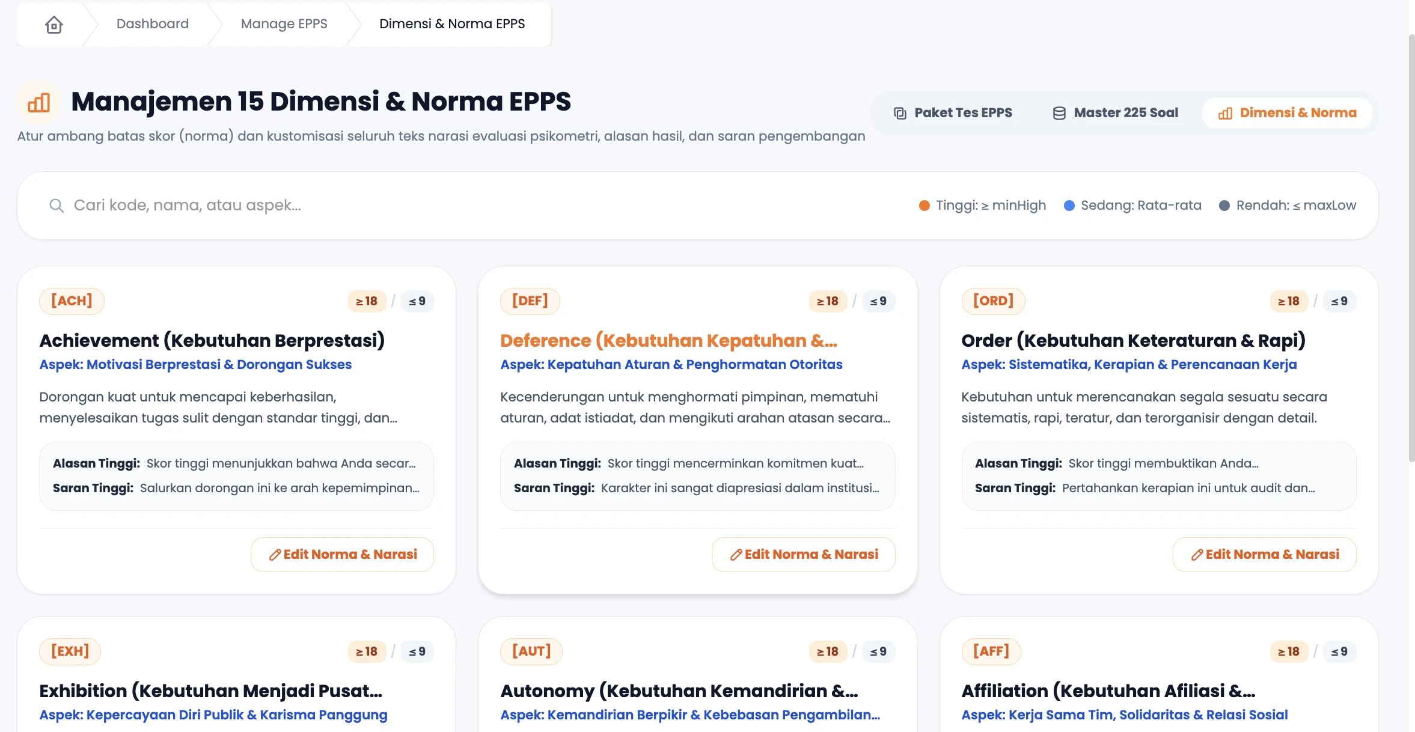Go to Dashboard breadcrumb link
The height and width of the screenshot is (732, 1415).
pyautogui.click(x=153, y=24)
